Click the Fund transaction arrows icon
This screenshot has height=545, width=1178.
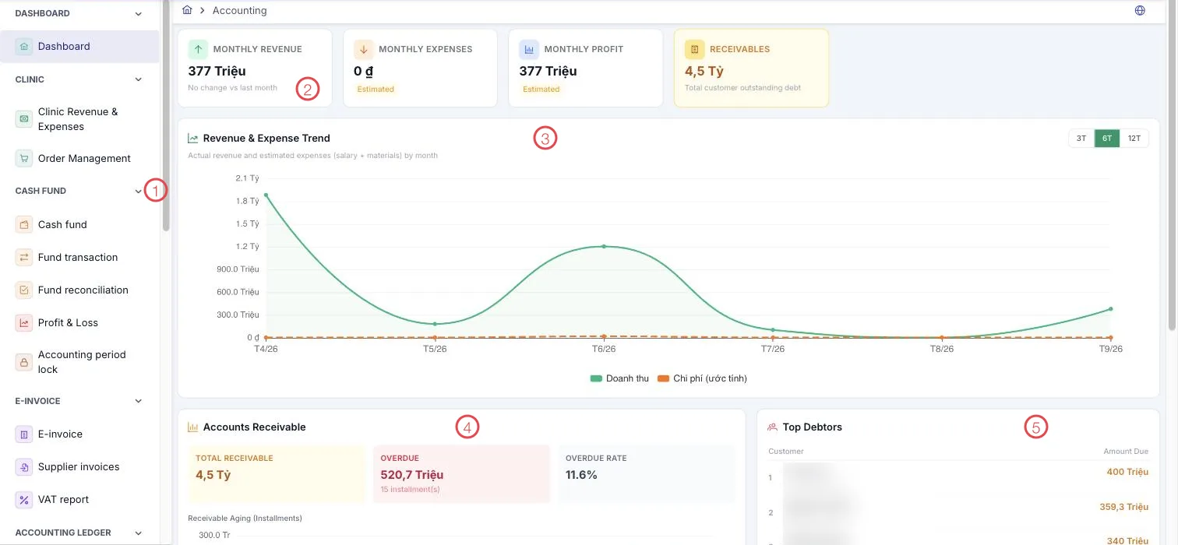point(24,258)
